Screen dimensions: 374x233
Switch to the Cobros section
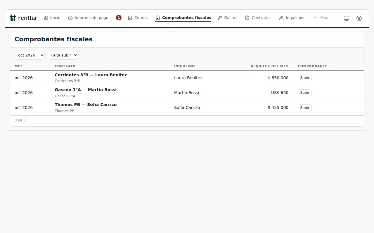[138, 18]
